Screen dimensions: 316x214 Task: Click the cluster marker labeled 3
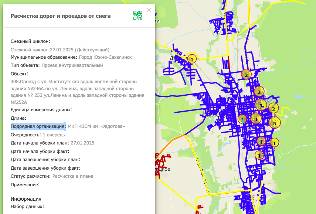(x=255, y=119)
